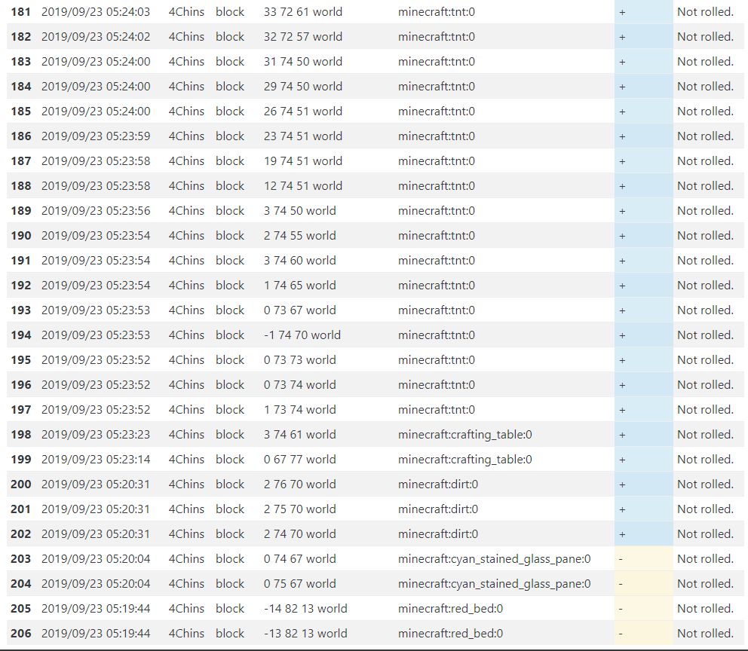The height and width of the screenshot is (651, 748).
Task: Select row number 196
Action: [x=21, y=384]
